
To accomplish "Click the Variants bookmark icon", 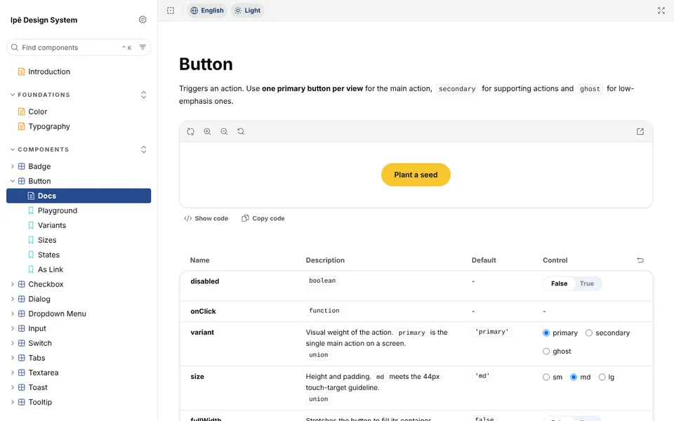I will pos(31,225).
